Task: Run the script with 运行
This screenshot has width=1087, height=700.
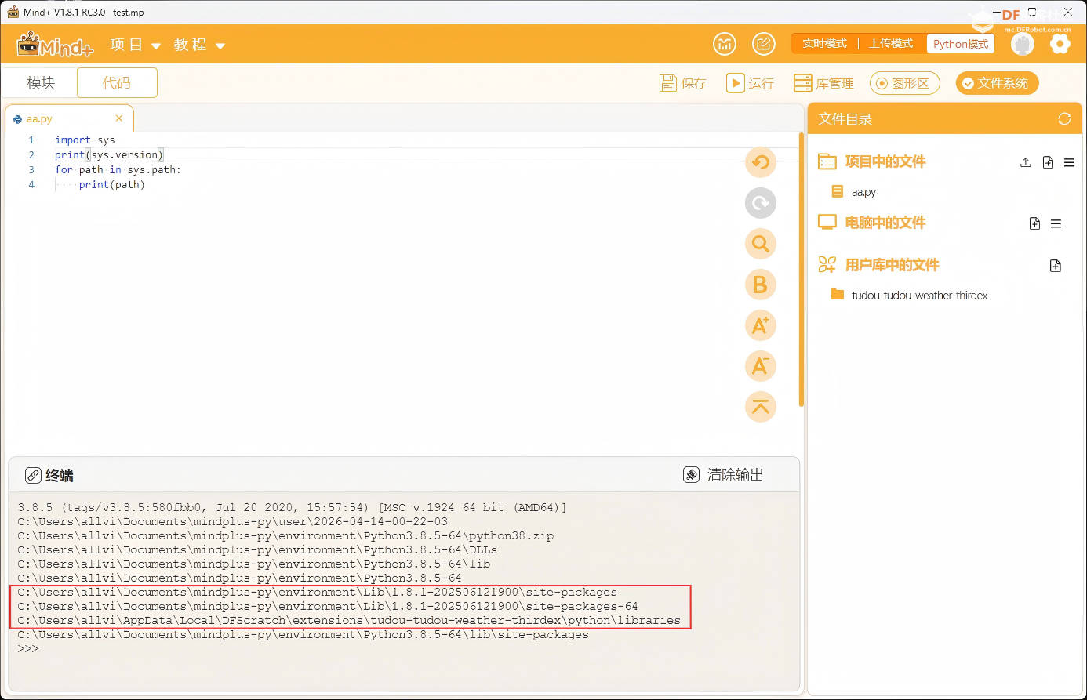Action: pyautogui.click(x=750, y=82)
